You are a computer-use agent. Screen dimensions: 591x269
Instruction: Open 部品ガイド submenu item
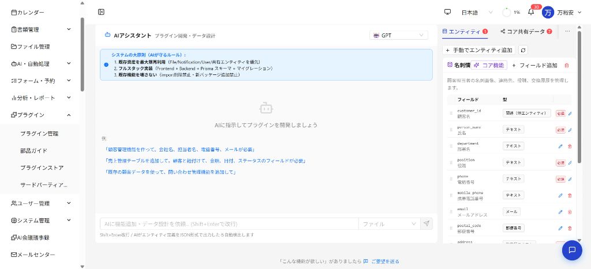click(34, 150)
